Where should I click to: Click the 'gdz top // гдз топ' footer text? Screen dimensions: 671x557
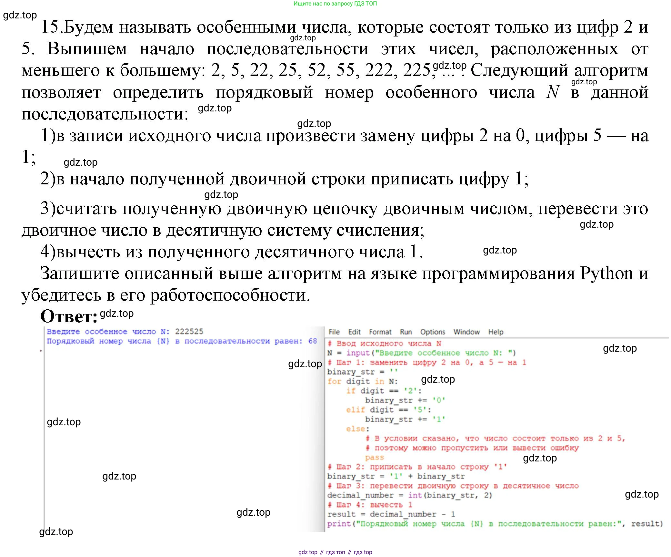[335, 552]
